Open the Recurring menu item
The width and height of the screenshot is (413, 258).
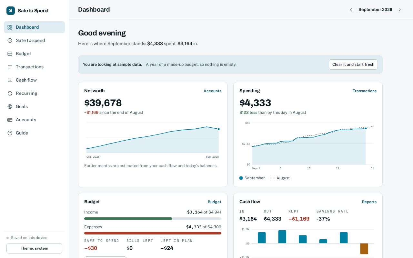coord(34,93)
